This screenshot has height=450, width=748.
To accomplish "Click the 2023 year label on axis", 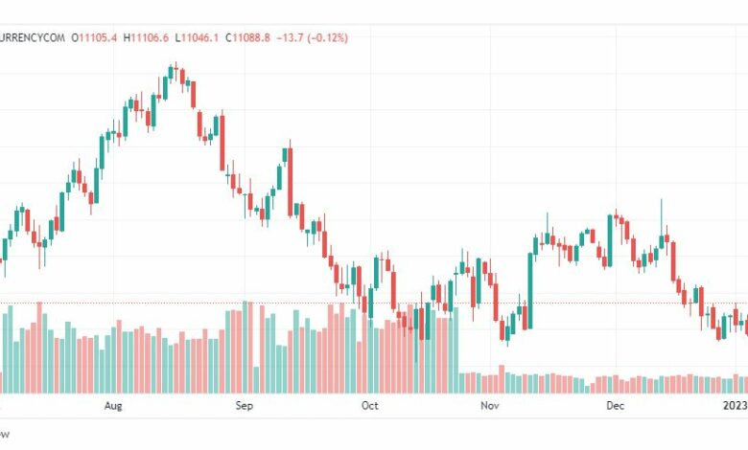I will point(736,406).
